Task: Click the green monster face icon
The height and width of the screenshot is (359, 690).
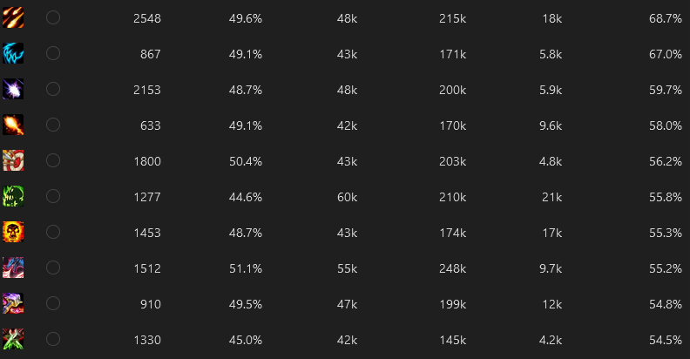Action: point(13,196)
